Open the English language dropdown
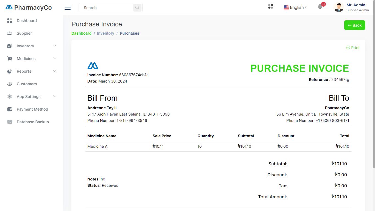This screenshot has height=211, width=375. (x=295, y=7)
